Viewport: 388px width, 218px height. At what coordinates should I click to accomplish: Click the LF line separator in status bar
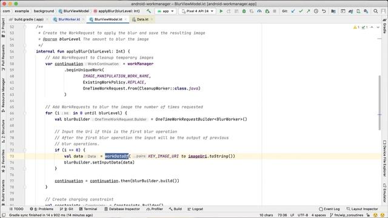click(292, 215)
